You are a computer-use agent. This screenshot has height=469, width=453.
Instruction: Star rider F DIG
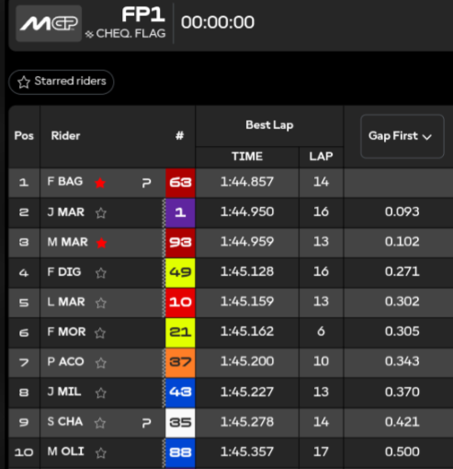pos(101,273)
